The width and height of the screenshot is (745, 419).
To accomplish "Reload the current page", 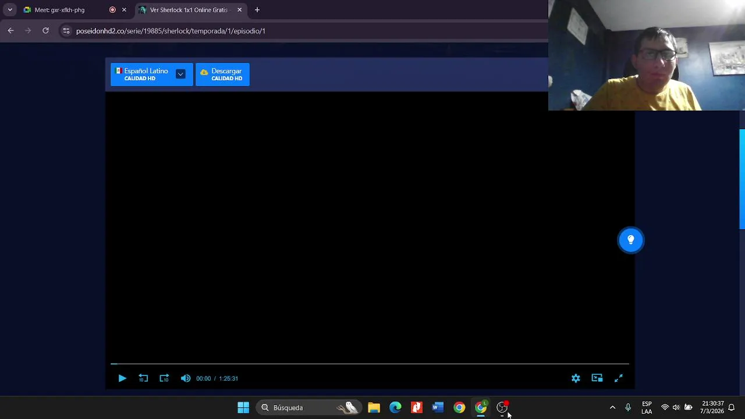I will [x=45, y=31].
